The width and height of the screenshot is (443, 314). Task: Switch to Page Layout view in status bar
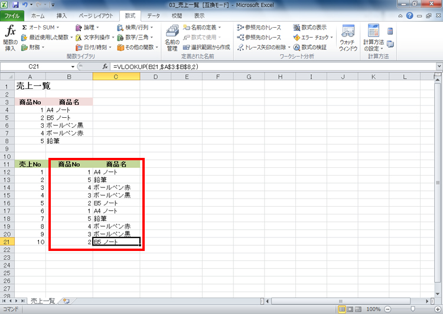tap(350, 309)
